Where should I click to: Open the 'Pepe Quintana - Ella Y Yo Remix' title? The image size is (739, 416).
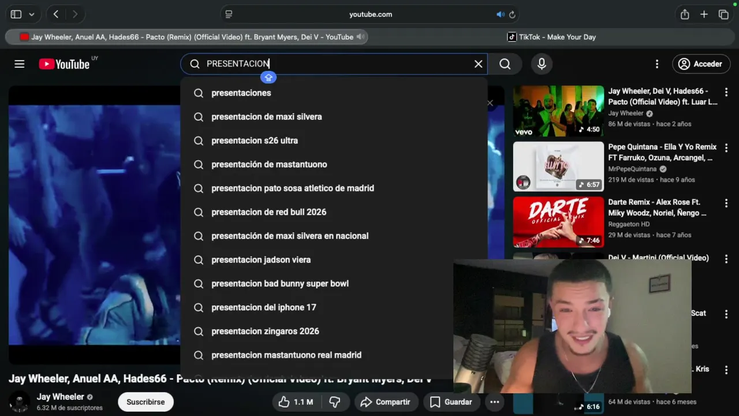662,152
